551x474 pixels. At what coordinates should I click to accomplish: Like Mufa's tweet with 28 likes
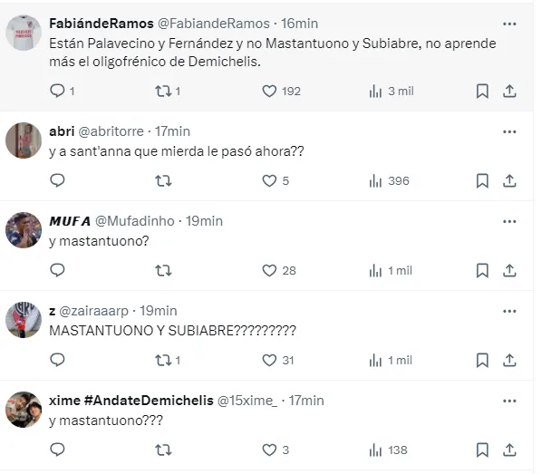coord(269,270)
